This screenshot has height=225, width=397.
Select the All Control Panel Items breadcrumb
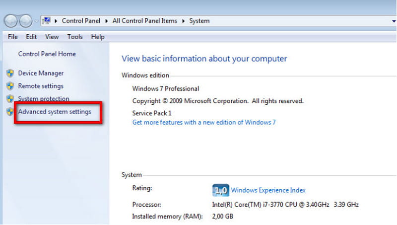click(144, 21)
